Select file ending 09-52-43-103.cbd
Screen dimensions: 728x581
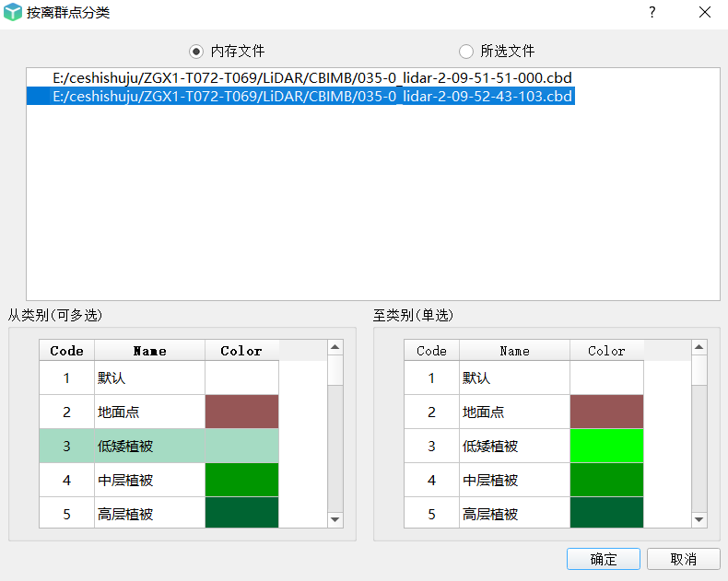300,96
